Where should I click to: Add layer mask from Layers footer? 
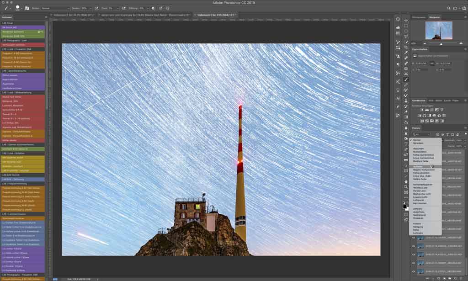coord(439,279)
